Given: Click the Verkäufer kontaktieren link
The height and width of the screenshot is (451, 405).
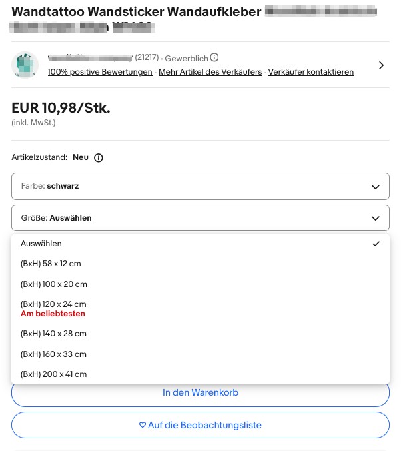Looking at the screenshot, I should 310,72.
